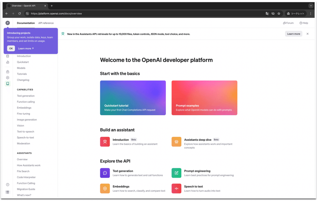This screenshot has height=201, width=318.
Task: Click the project avatar icon "P"
Action: point(8,23)
